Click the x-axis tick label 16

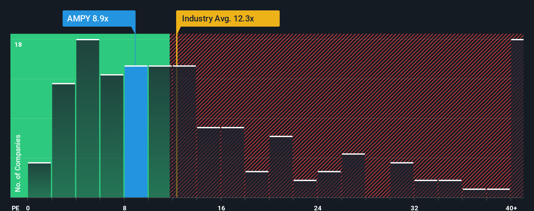(x=221, y=208)
